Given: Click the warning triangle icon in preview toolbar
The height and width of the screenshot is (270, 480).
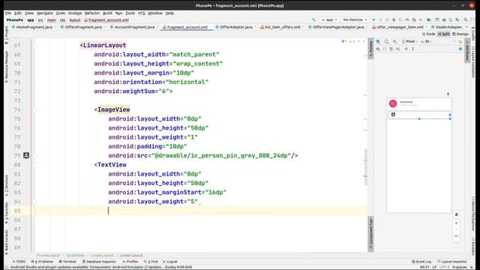Looking at the screenshot, I should (x=460, y=42).
